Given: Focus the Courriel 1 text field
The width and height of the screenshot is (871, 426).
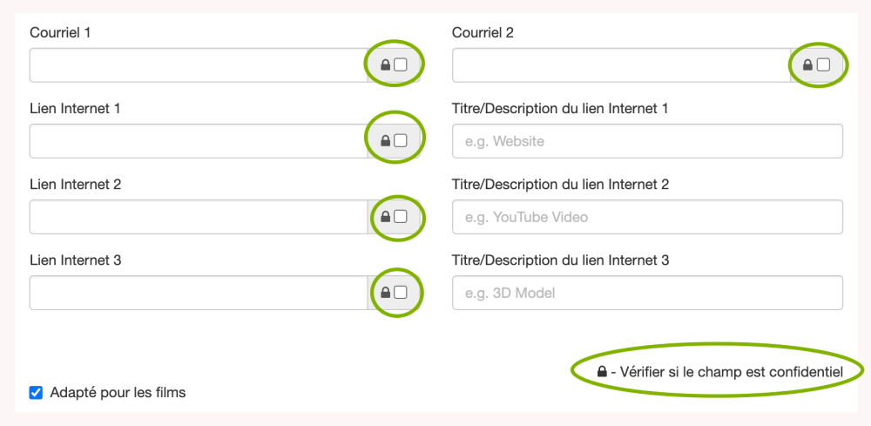Looking at the screenshot, I should (x=197, y=64).
